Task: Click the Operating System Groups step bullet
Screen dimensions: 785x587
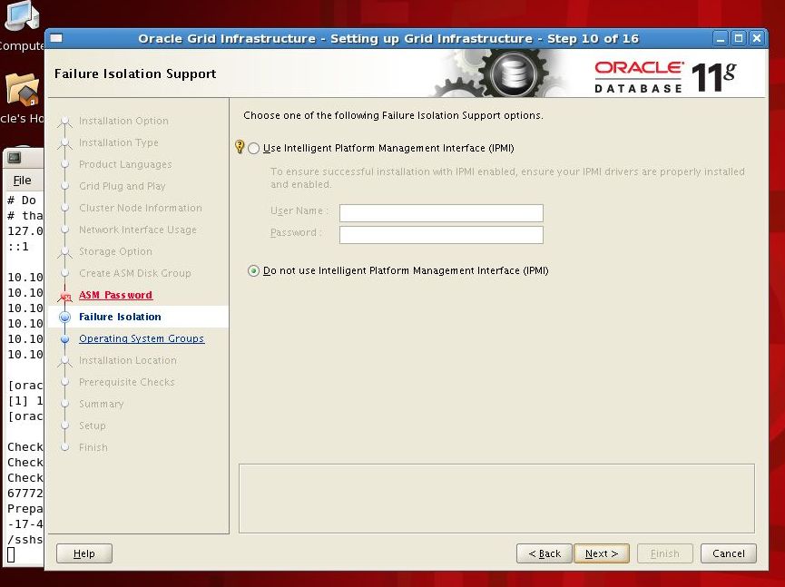Action: click(x=64, y=339)
